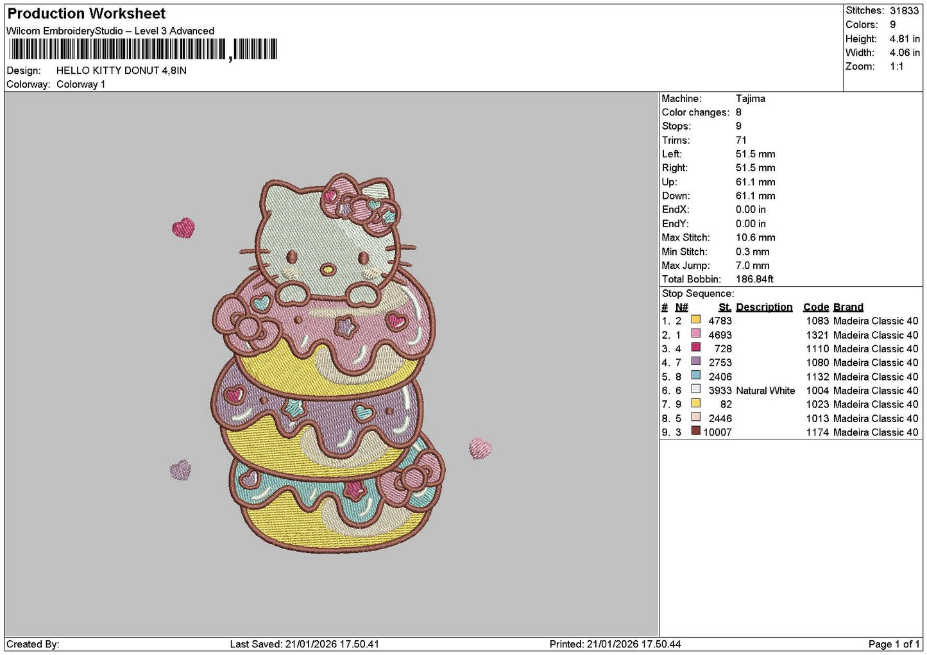Click the teal swatch for code 1132
The height and width of the screenshot is (655, 927).
[x=695, y=376]
